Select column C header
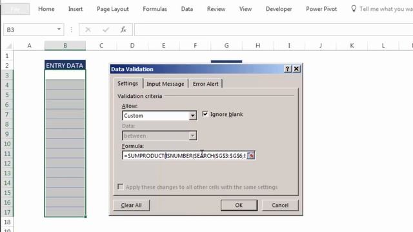 pos(101,46)
